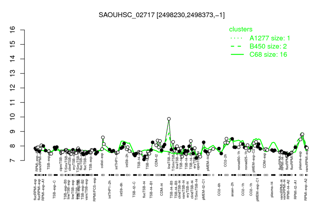The height and width of the screenshot is (204, 326).
Task: Click x-axis label 'intTHP1-2h'
Action: point(110,189)
